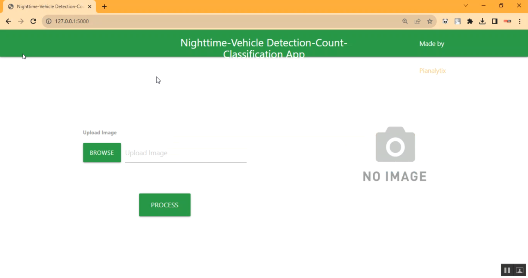Click the Upload Image text field
528x278 pixels.
(186, 153)
